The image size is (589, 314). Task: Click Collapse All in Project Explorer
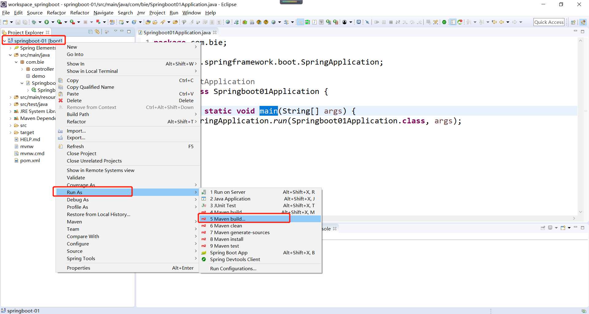[x=90, y=32]
